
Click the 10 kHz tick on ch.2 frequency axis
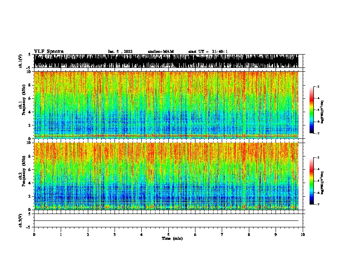tap(29, 143)
